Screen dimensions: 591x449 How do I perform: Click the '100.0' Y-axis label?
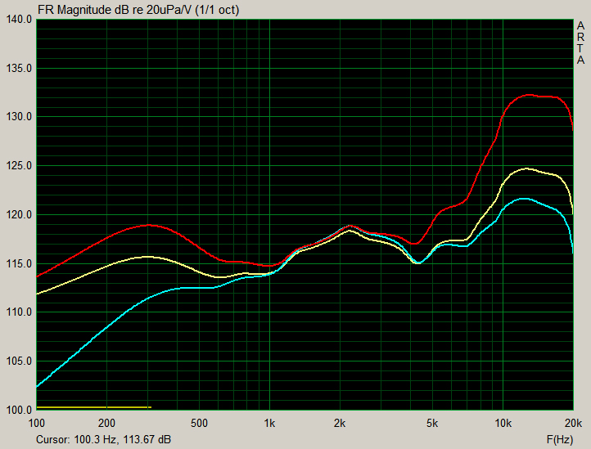(x=19, y=410)
